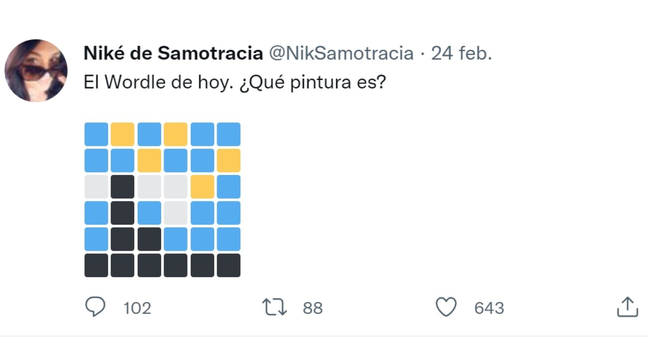Select the leftmost yellow square in the top grid row

click(122, 134)
